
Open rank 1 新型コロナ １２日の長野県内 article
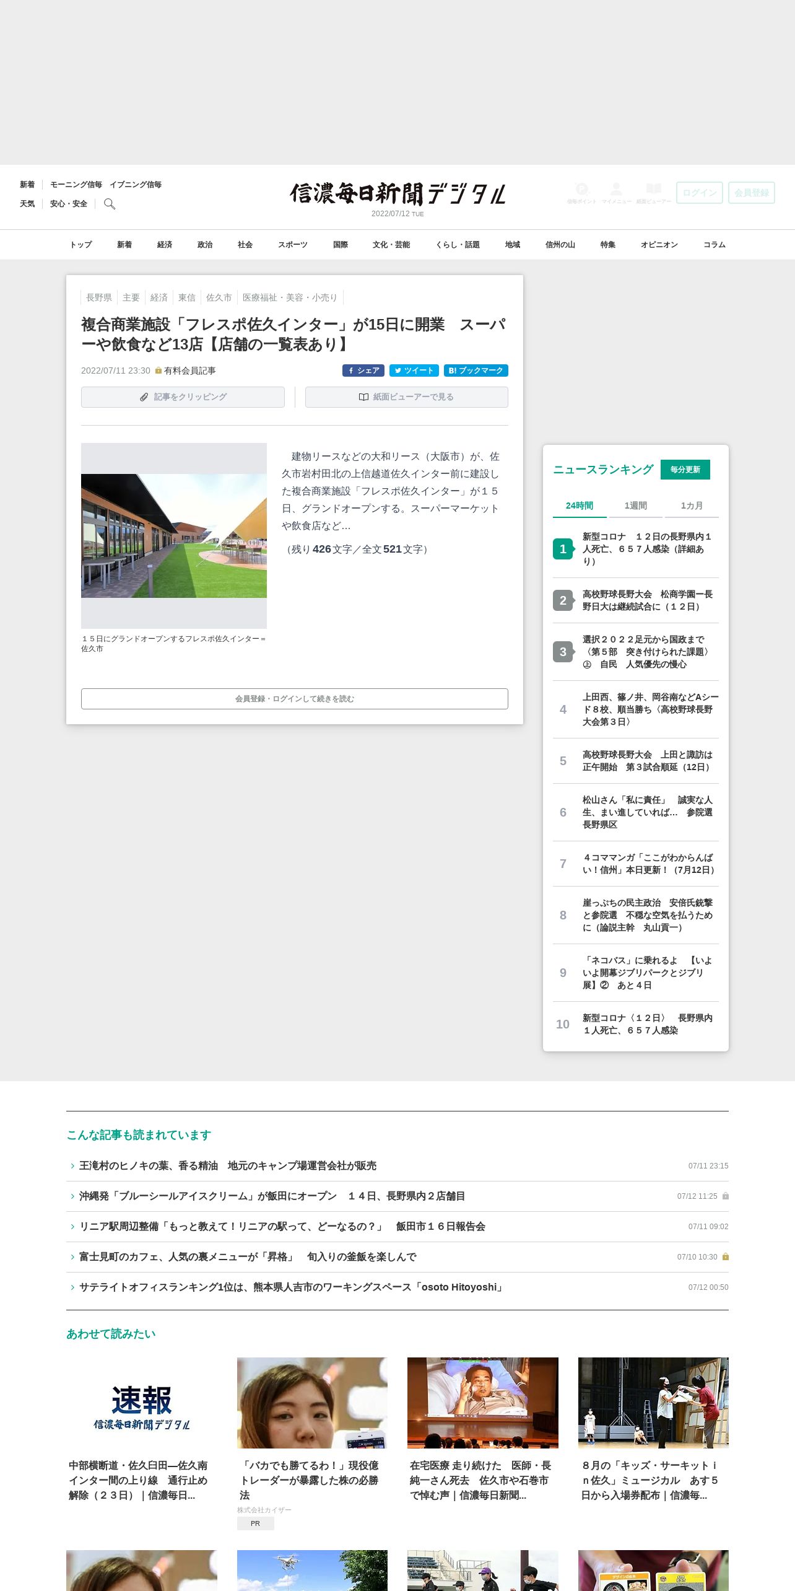point(636,549)
